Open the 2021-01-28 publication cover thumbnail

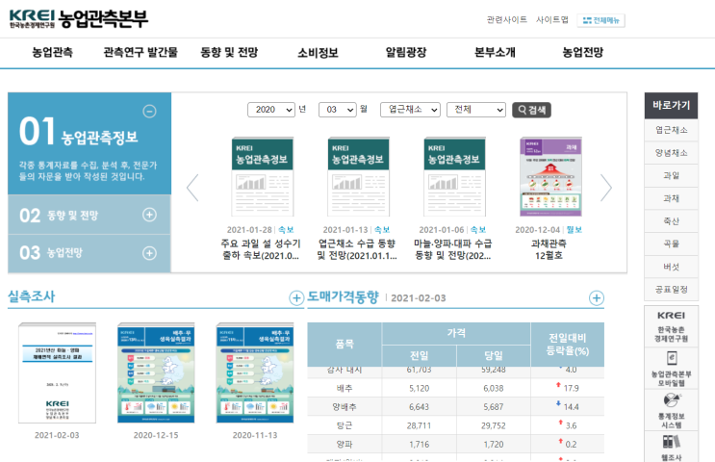(262, 177)
